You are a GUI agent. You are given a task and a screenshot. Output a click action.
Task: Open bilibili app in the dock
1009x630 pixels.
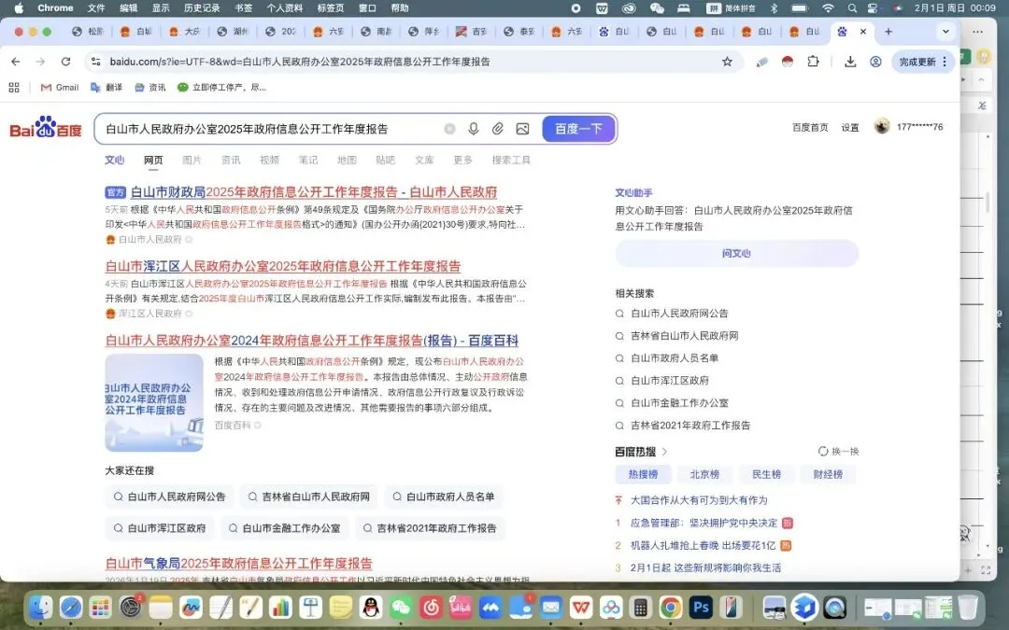click(460, 607)
